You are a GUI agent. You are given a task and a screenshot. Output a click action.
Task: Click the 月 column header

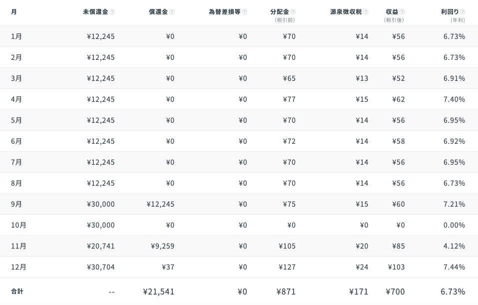coord(13,12)
